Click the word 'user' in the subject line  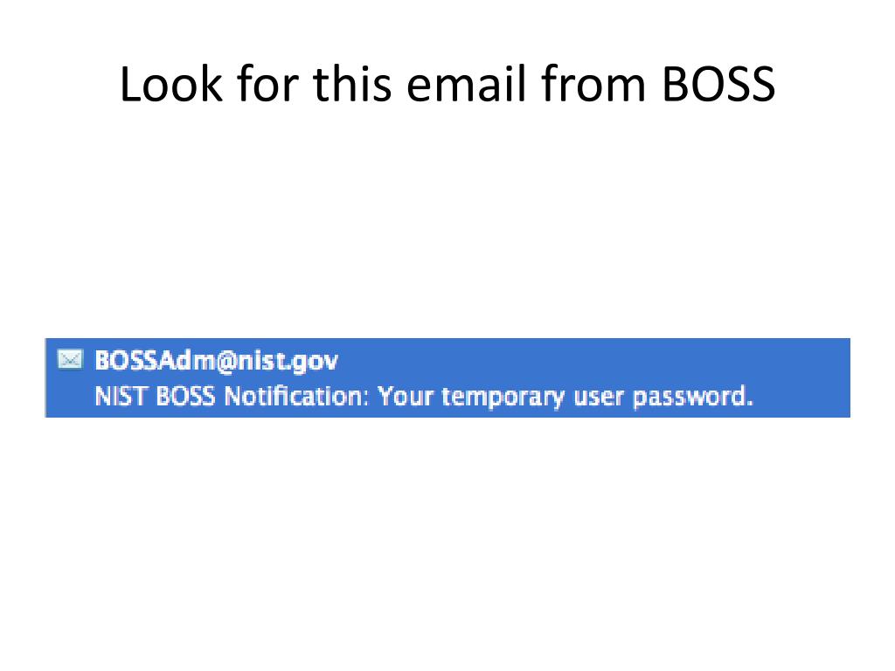(x=598, y=397)
